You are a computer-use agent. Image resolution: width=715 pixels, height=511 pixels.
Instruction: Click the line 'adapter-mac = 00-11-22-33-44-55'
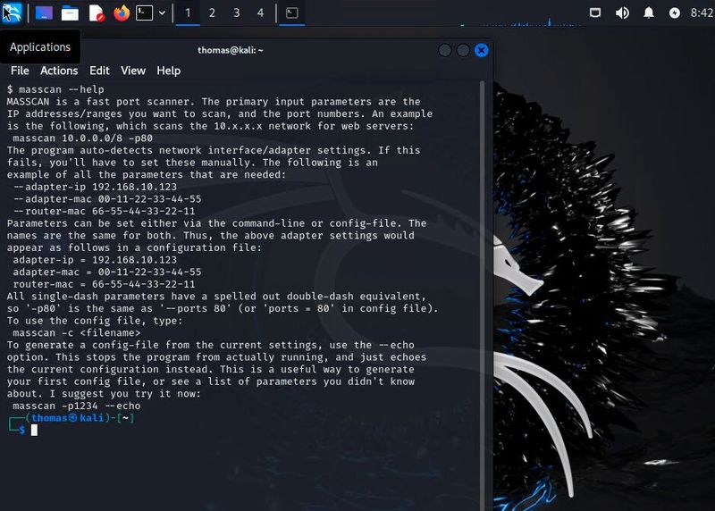coord(107,272)
